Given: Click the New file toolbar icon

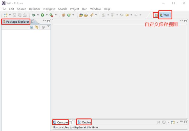Looking at the screenshot, I should coord(6,15).
